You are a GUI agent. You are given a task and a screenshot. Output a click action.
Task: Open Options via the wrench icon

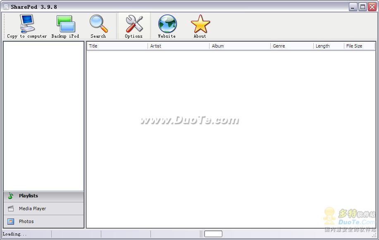[x=133, y=24]
